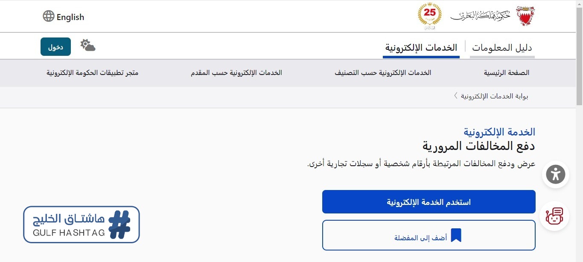Launch the chatbot assistant icon
Screen dimensions: 583x262
554,216
